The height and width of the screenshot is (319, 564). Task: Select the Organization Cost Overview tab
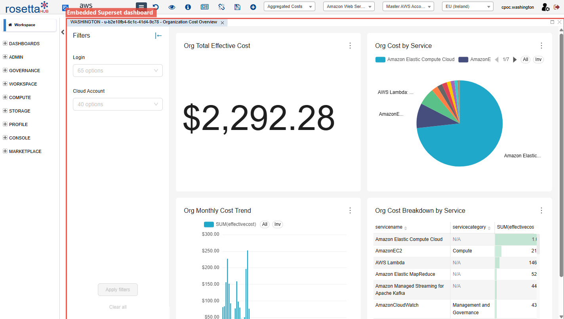tap(143, 22)
